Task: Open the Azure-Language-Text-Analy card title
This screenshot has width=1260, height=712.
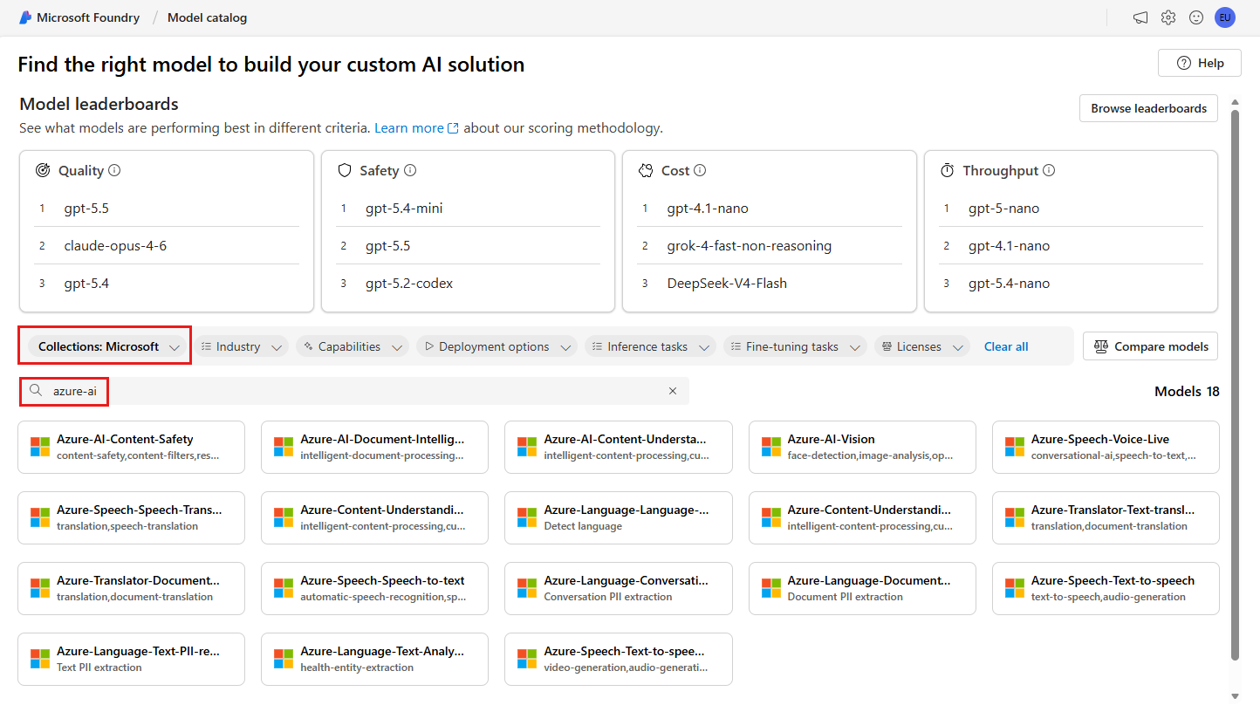Action: tap(382, 651)
